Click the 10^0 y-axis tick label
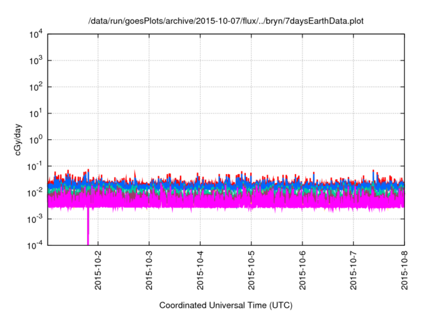The width and height of the screenshot is (446, 312). [x=36, y=139]
